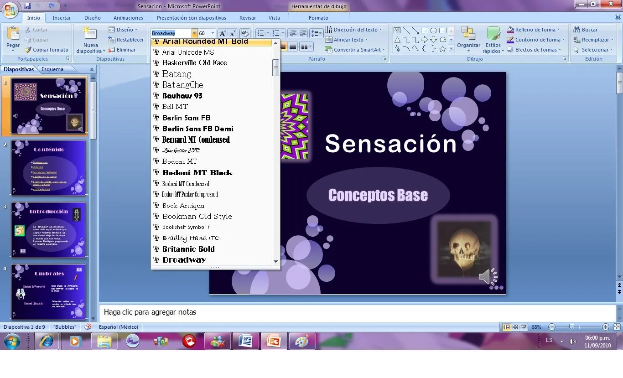Viewport: 623px width, 378px height.
Task: Click Restablecer slide layout
Action: (126, 40)
